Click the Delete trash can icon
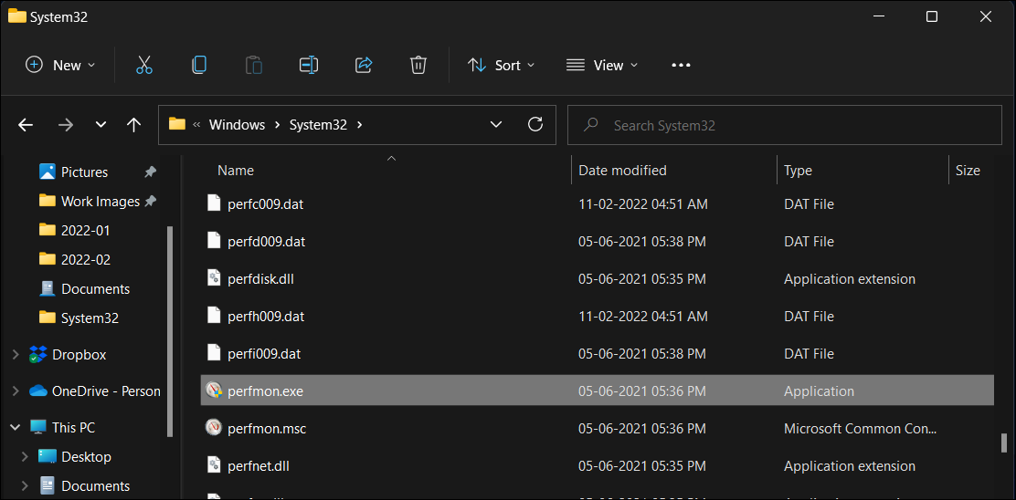 pyautogui.click(x=418, y=65)
